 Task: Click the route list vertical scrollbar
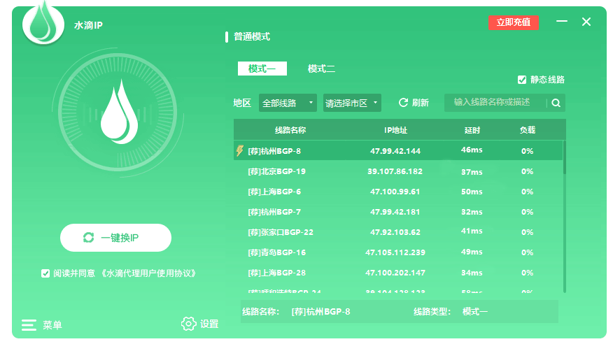click(565, 216)
